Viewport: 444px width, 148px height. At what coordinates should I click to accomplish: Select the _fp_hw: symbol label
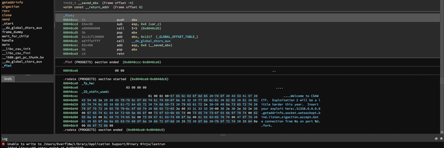pos(88,83)
